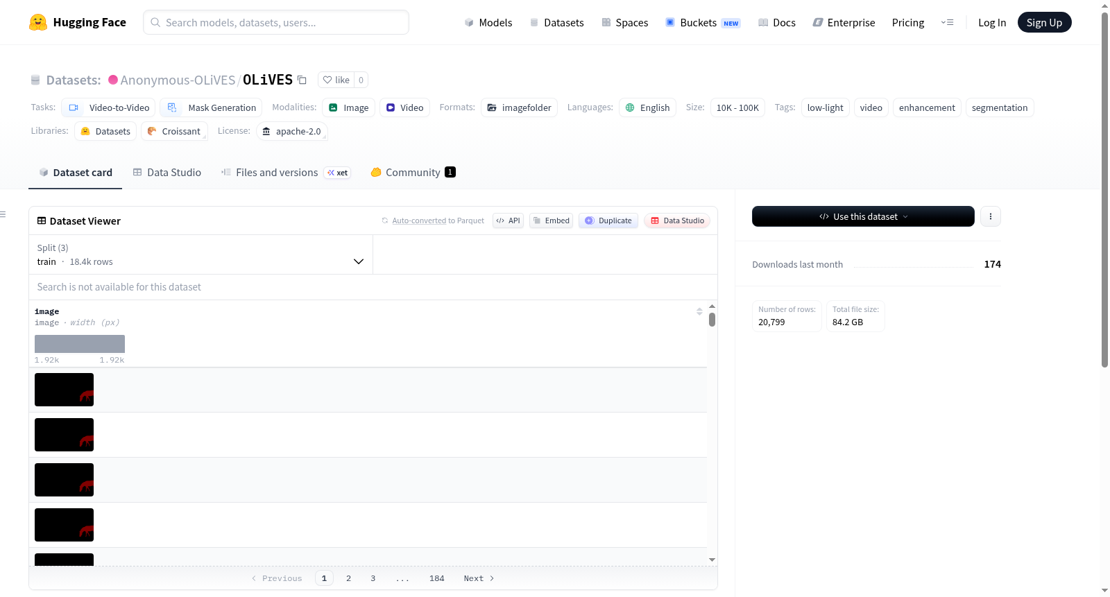Focus the search models input field
1110x597 pixels.
276,22
